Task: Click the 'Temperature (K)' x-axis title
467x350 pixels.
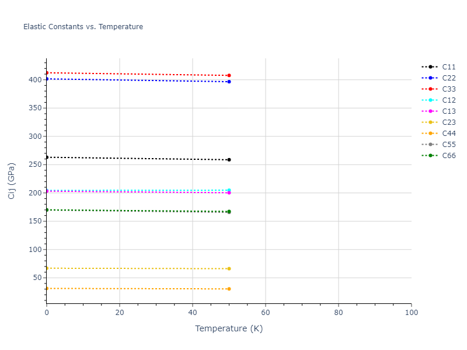Action: (x=229, y=328)
